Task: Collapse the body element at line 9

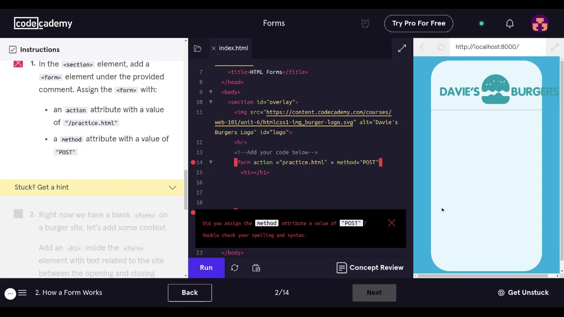Action: 211,92
